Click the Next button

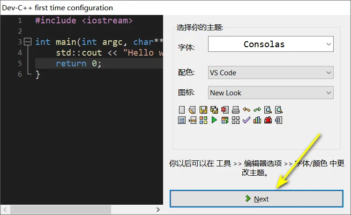[256, 199]
